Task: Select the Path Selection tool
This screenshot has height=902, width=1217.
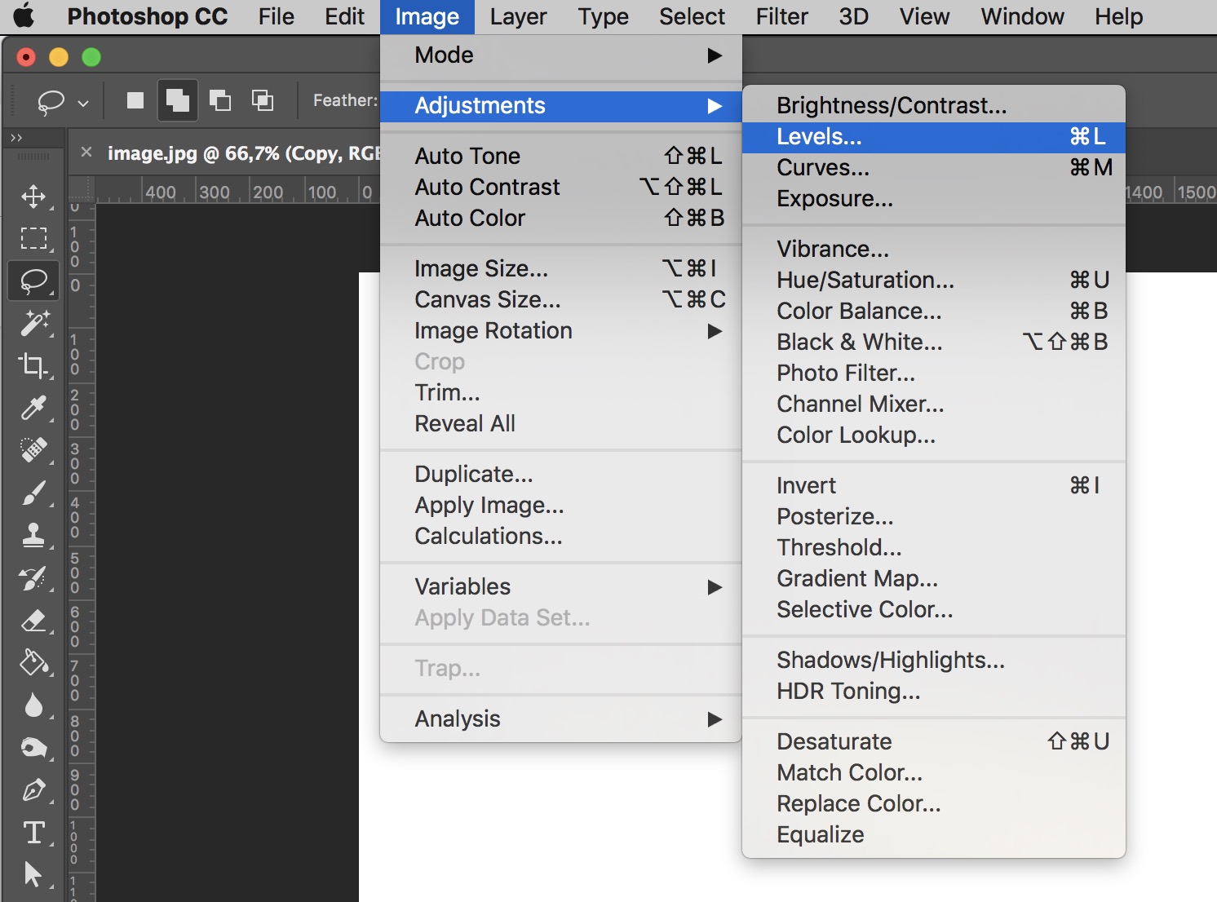Action: click(x=33, y=874)
